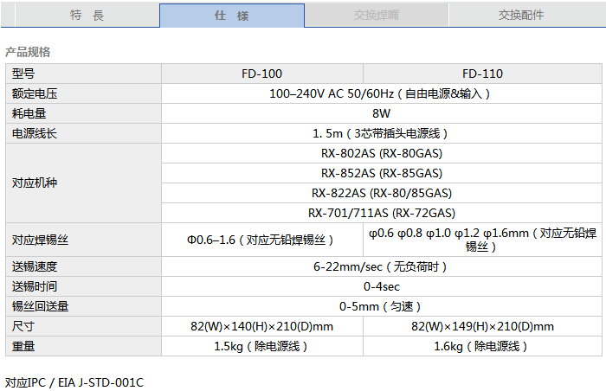The width and height of the screenshot is (606, 391).
Task: Click the 1.5kg weight cell
Action: pyautogui.click(x=262, y=346)
